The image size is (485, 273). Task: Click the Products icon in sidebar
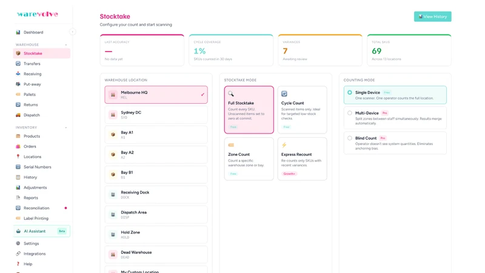tap(18, 136)
